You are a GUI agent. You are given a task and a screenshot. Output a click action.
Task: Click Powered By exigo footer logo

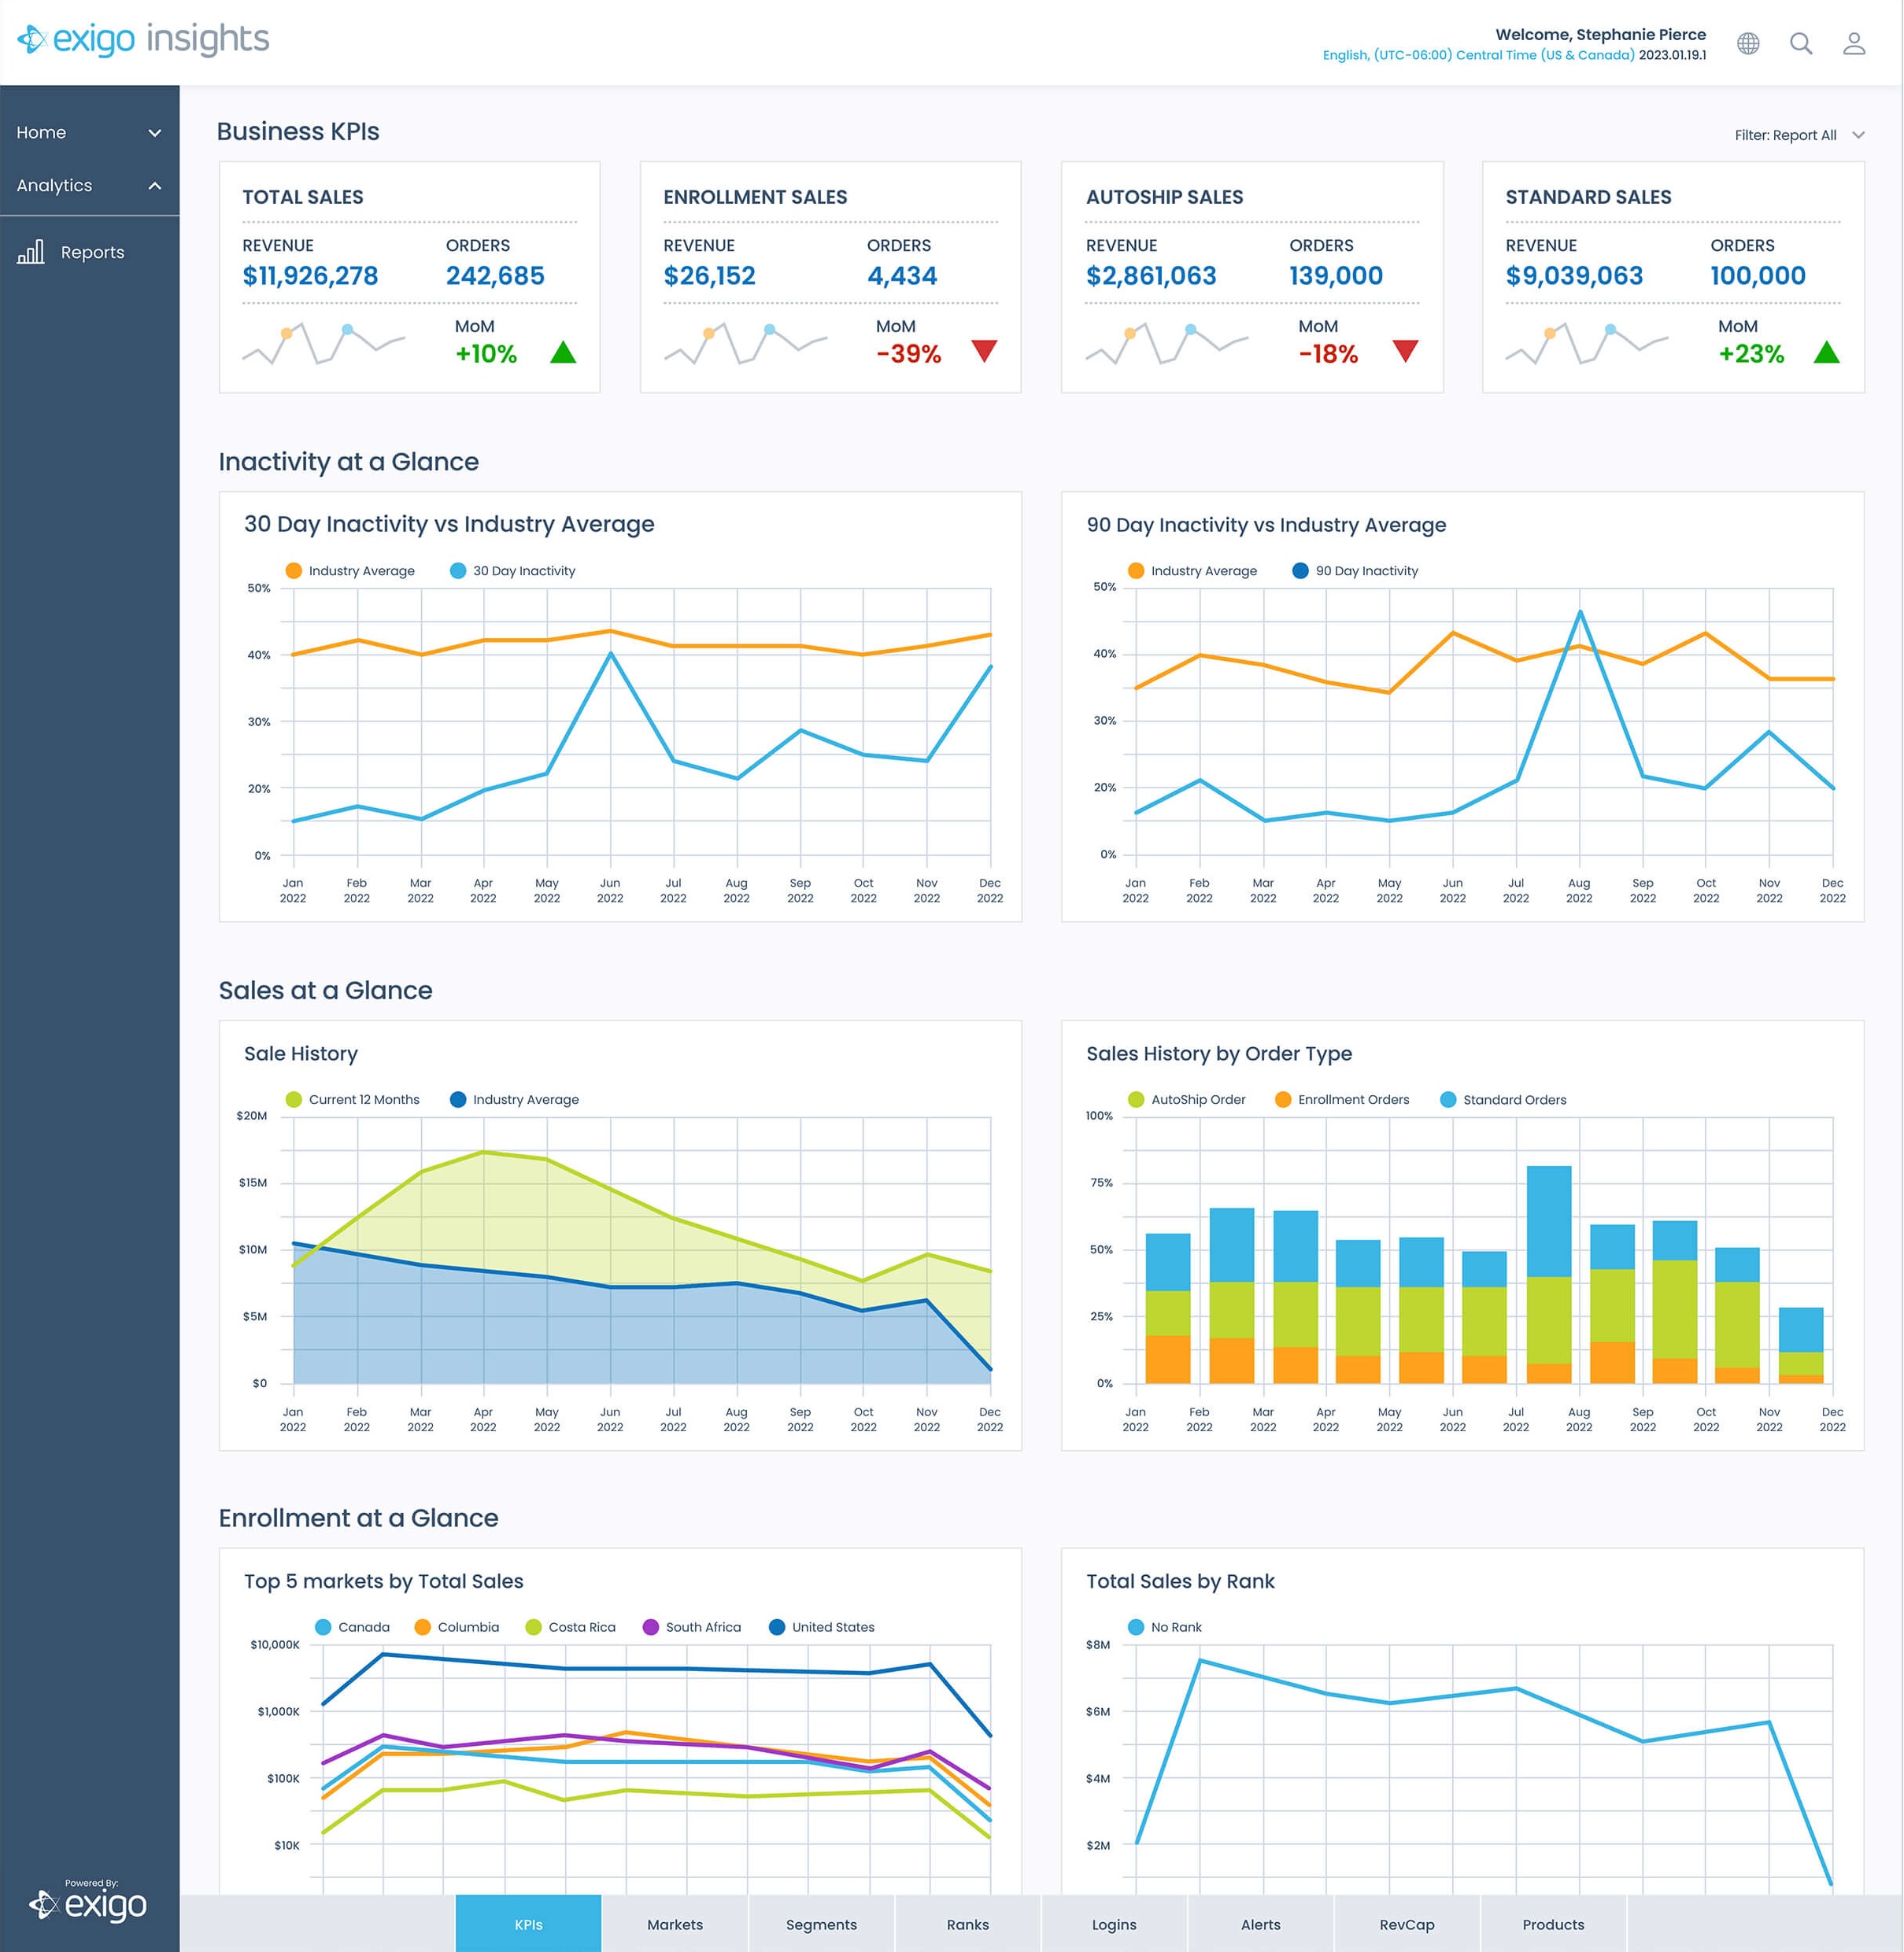(88, 1900)
